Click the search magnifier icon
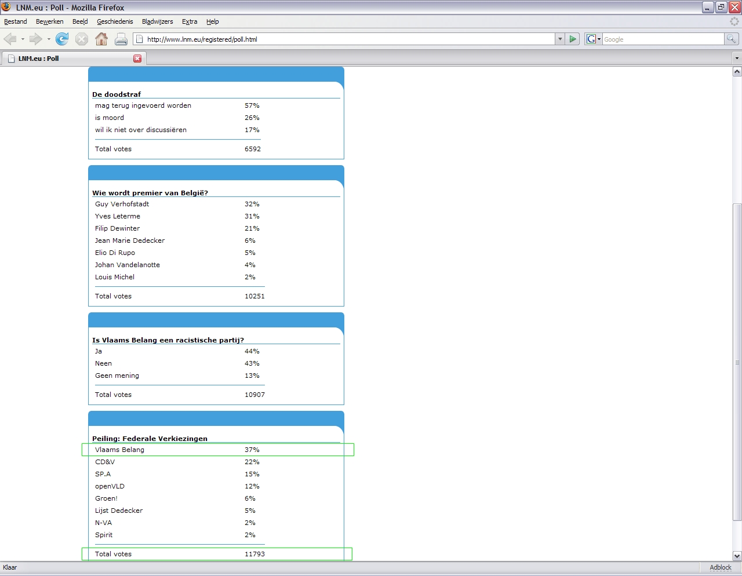The width and height of the screenshot is (742, 576). click(x=732, y=39)
